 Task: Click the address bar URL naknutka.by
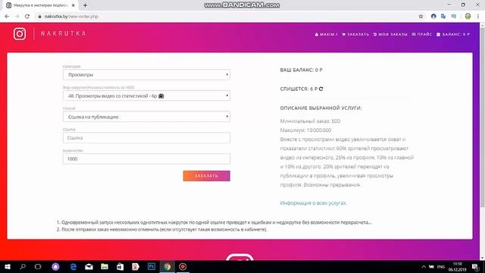[x=71, y=17]
